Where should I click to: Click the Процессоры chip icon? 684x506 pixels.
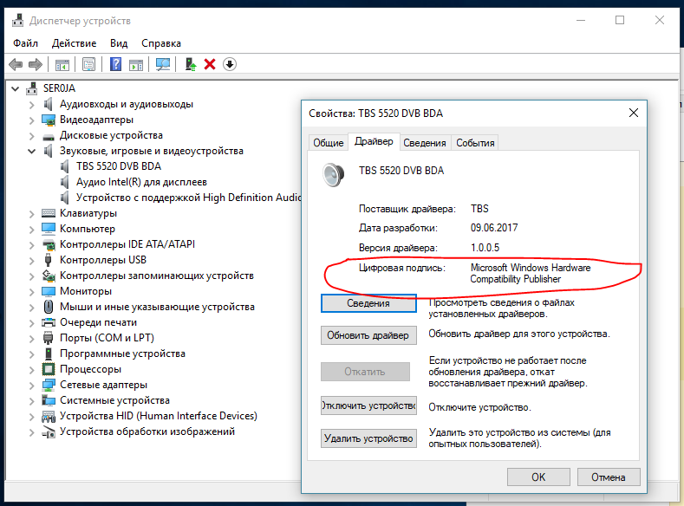(x=49, y=369)
